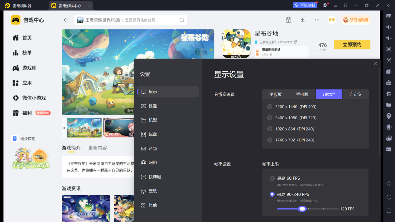This screenshot has width=395, height=222.
Task: Click the previous thumbnail arrow under the banner
Action: tap(64, 128)
